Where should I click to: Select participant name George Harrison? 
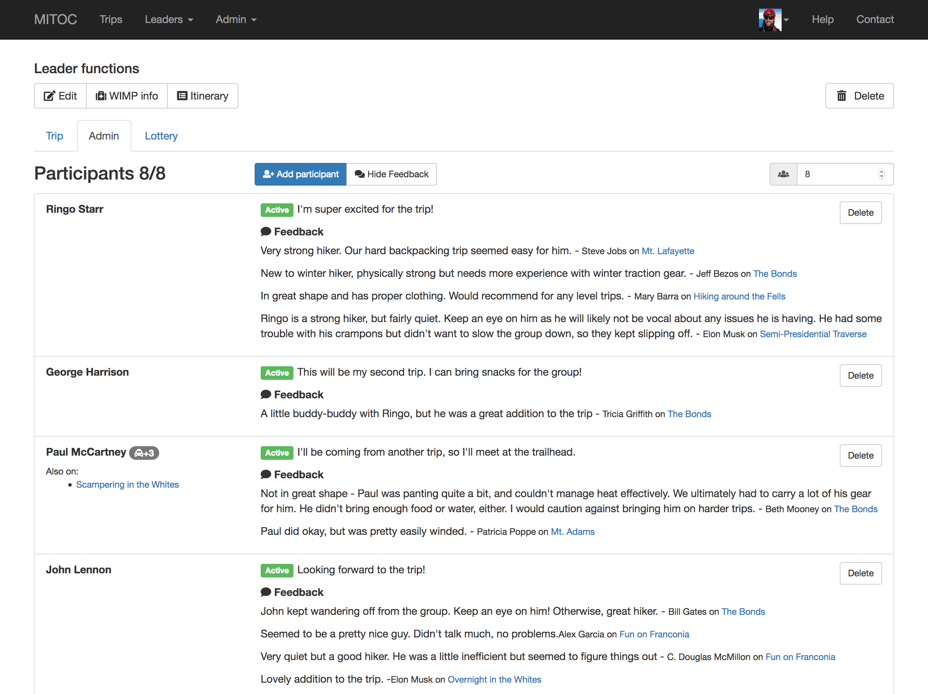coord(87,372)
